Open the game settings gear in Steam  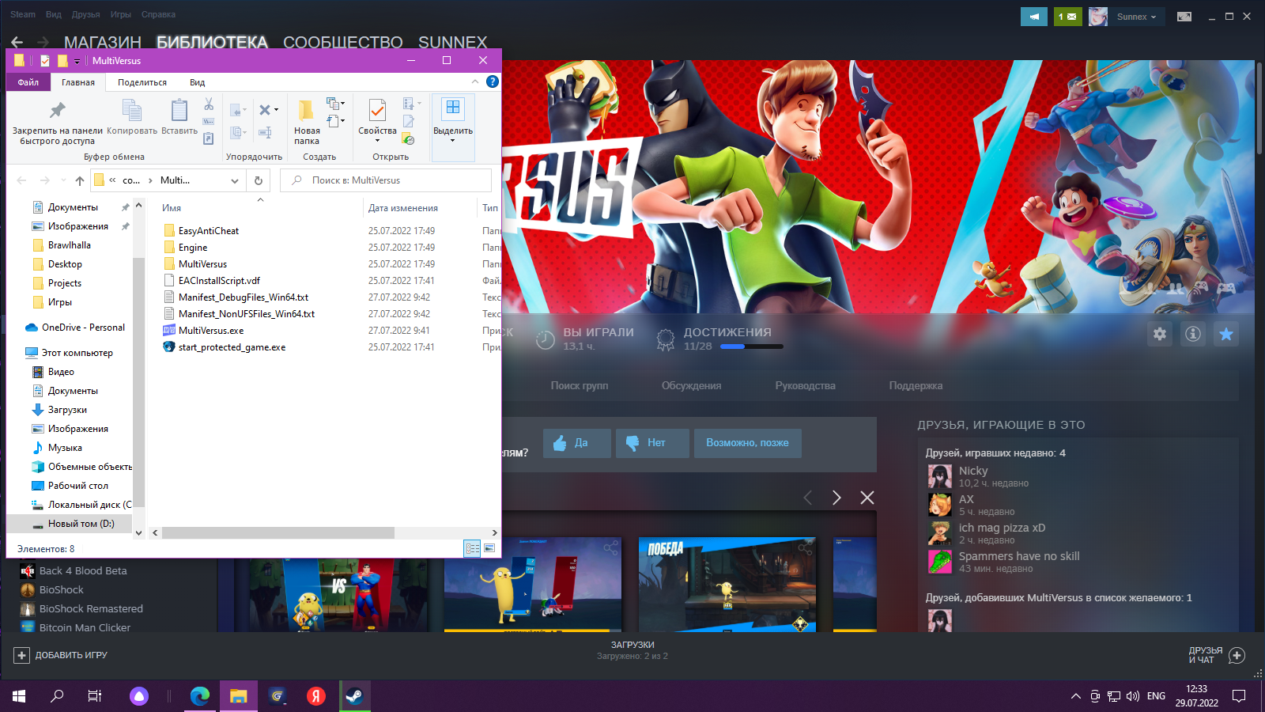[1160, 334]
